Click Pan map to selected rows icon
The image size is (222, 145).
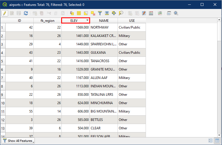tap(114, 13)
